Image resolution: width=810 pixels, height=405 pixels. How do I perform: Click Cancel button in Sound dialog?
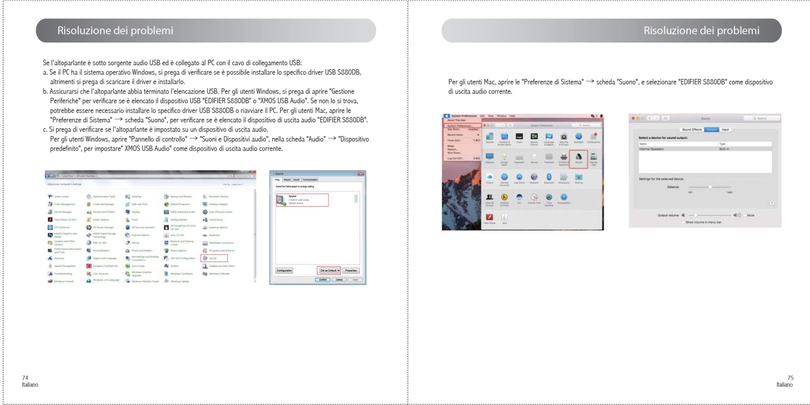click(x=339, y=280)
